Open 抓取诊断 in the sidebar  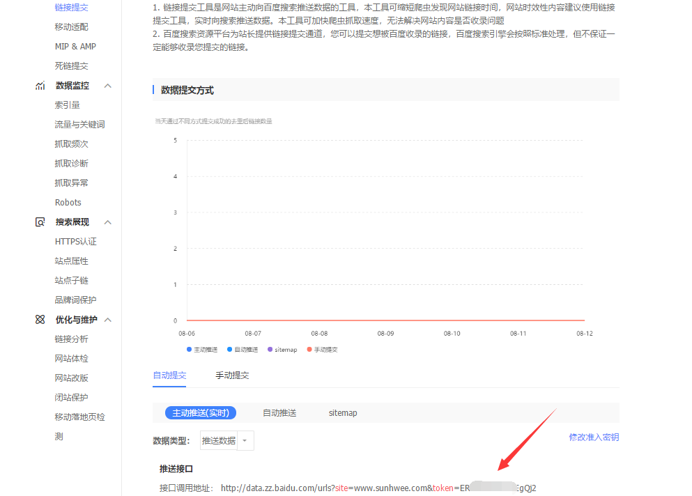pyautogui.click(x=72, y=163)
